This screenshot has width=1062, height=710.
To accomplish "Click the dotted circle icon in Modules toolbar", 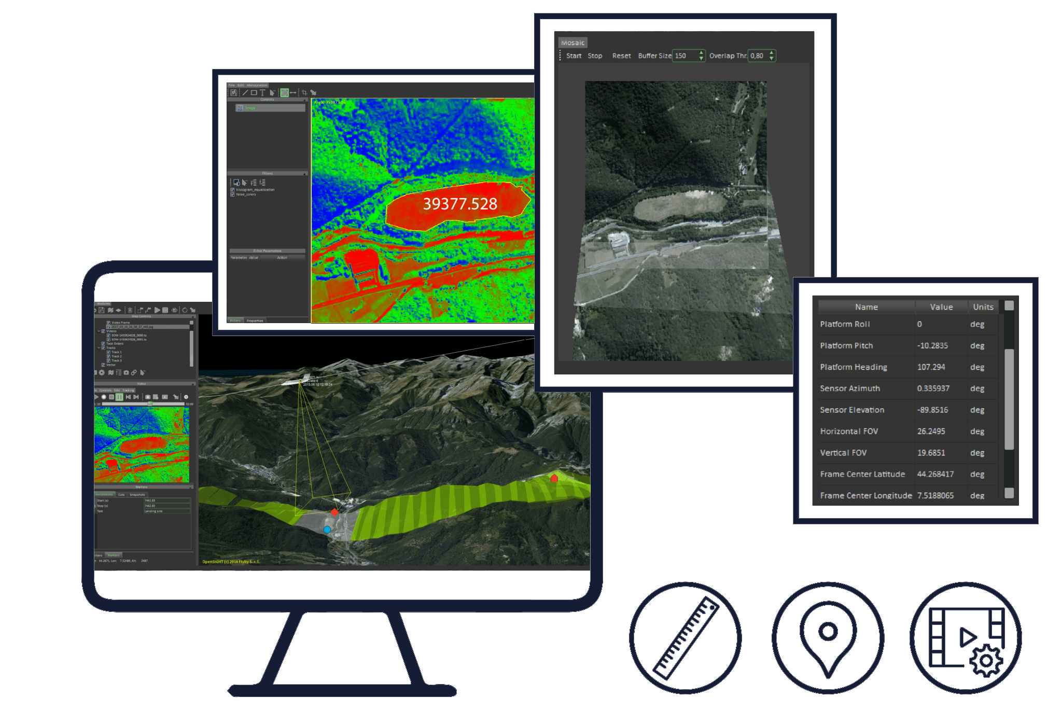I will [x=185, y=310].
